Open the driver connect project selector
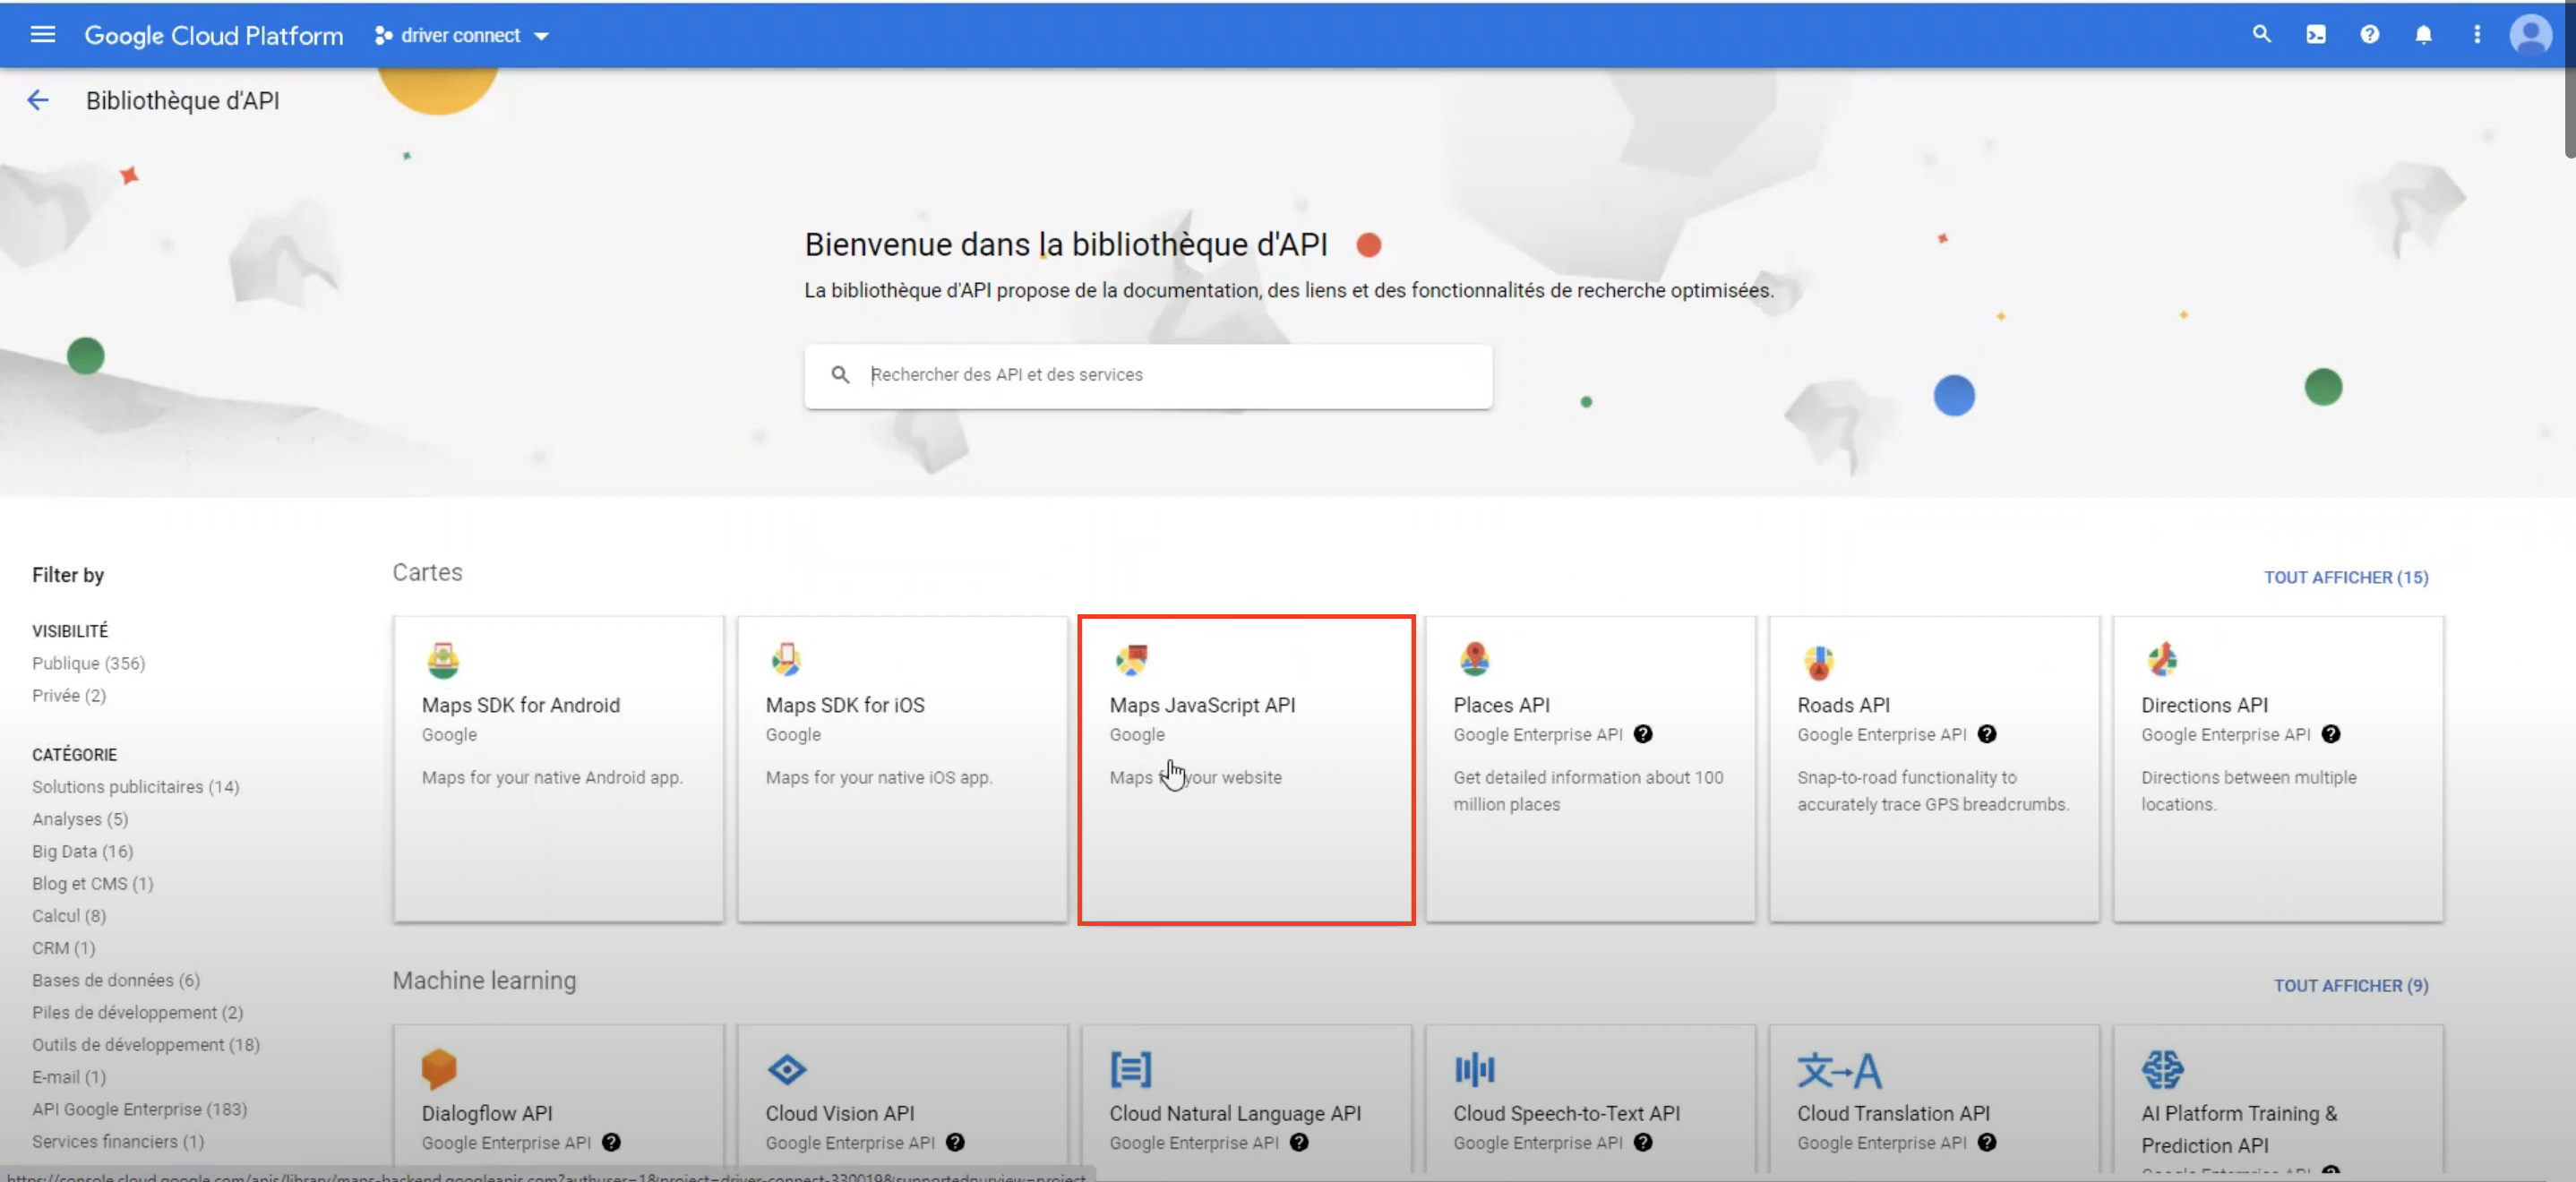The image size is (2576, 1182). click(x=462, y=36)
